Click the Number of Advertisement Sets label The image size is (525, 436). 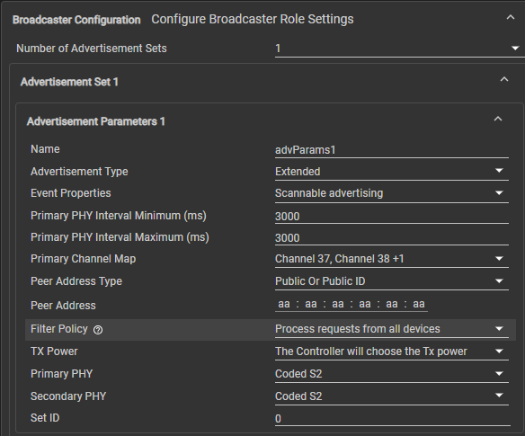[x=92, y=49]
